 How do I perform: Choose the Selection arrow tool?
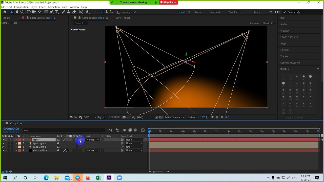tap(11, 12)
